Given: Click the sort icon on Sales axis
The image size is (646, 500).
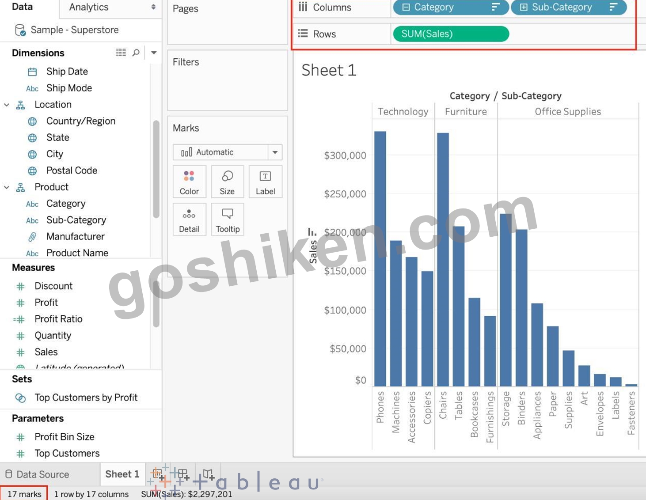Looking at the screenshot, I should pyautogui.click(x=312, y=231).
